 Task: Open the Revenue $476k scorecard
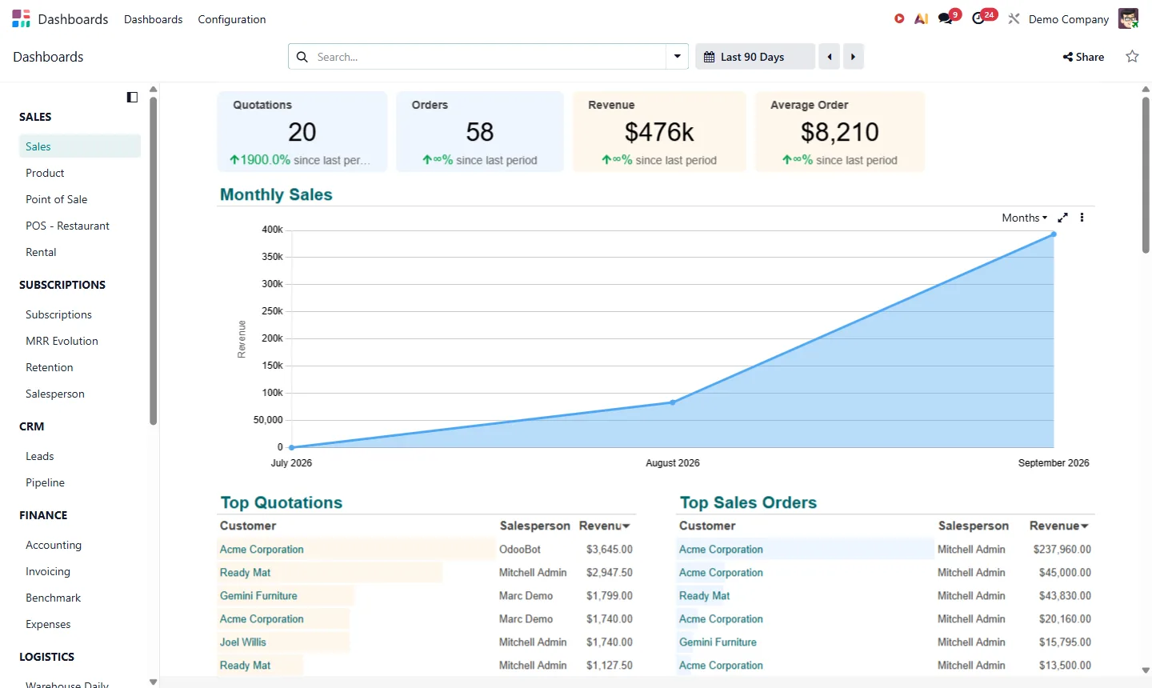(x=659, y=131)
